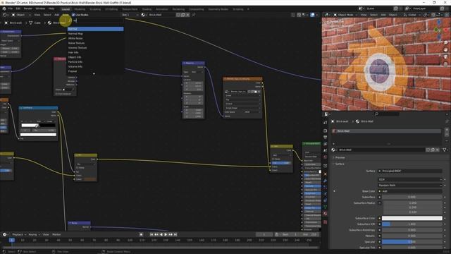This screenshot has width=451, height=254.
Task: Click Blender logo icon in menu bar
Action: (x=4, y=8)
